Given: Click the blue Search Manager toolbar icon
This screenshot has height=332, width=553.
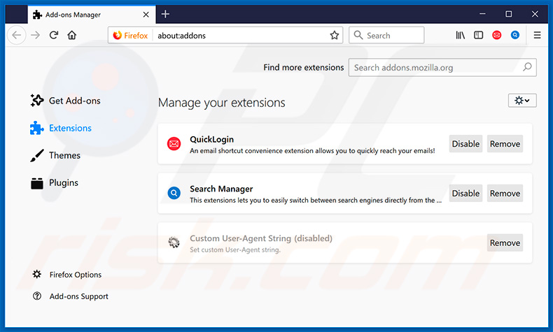Looking at the screenshot, I should pyautogui.click(x=515, y=35).
